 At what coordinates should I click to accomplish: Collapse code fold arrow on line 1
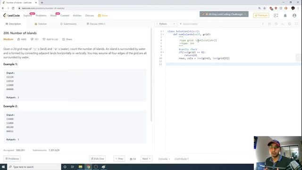click(x=163, y=31)
